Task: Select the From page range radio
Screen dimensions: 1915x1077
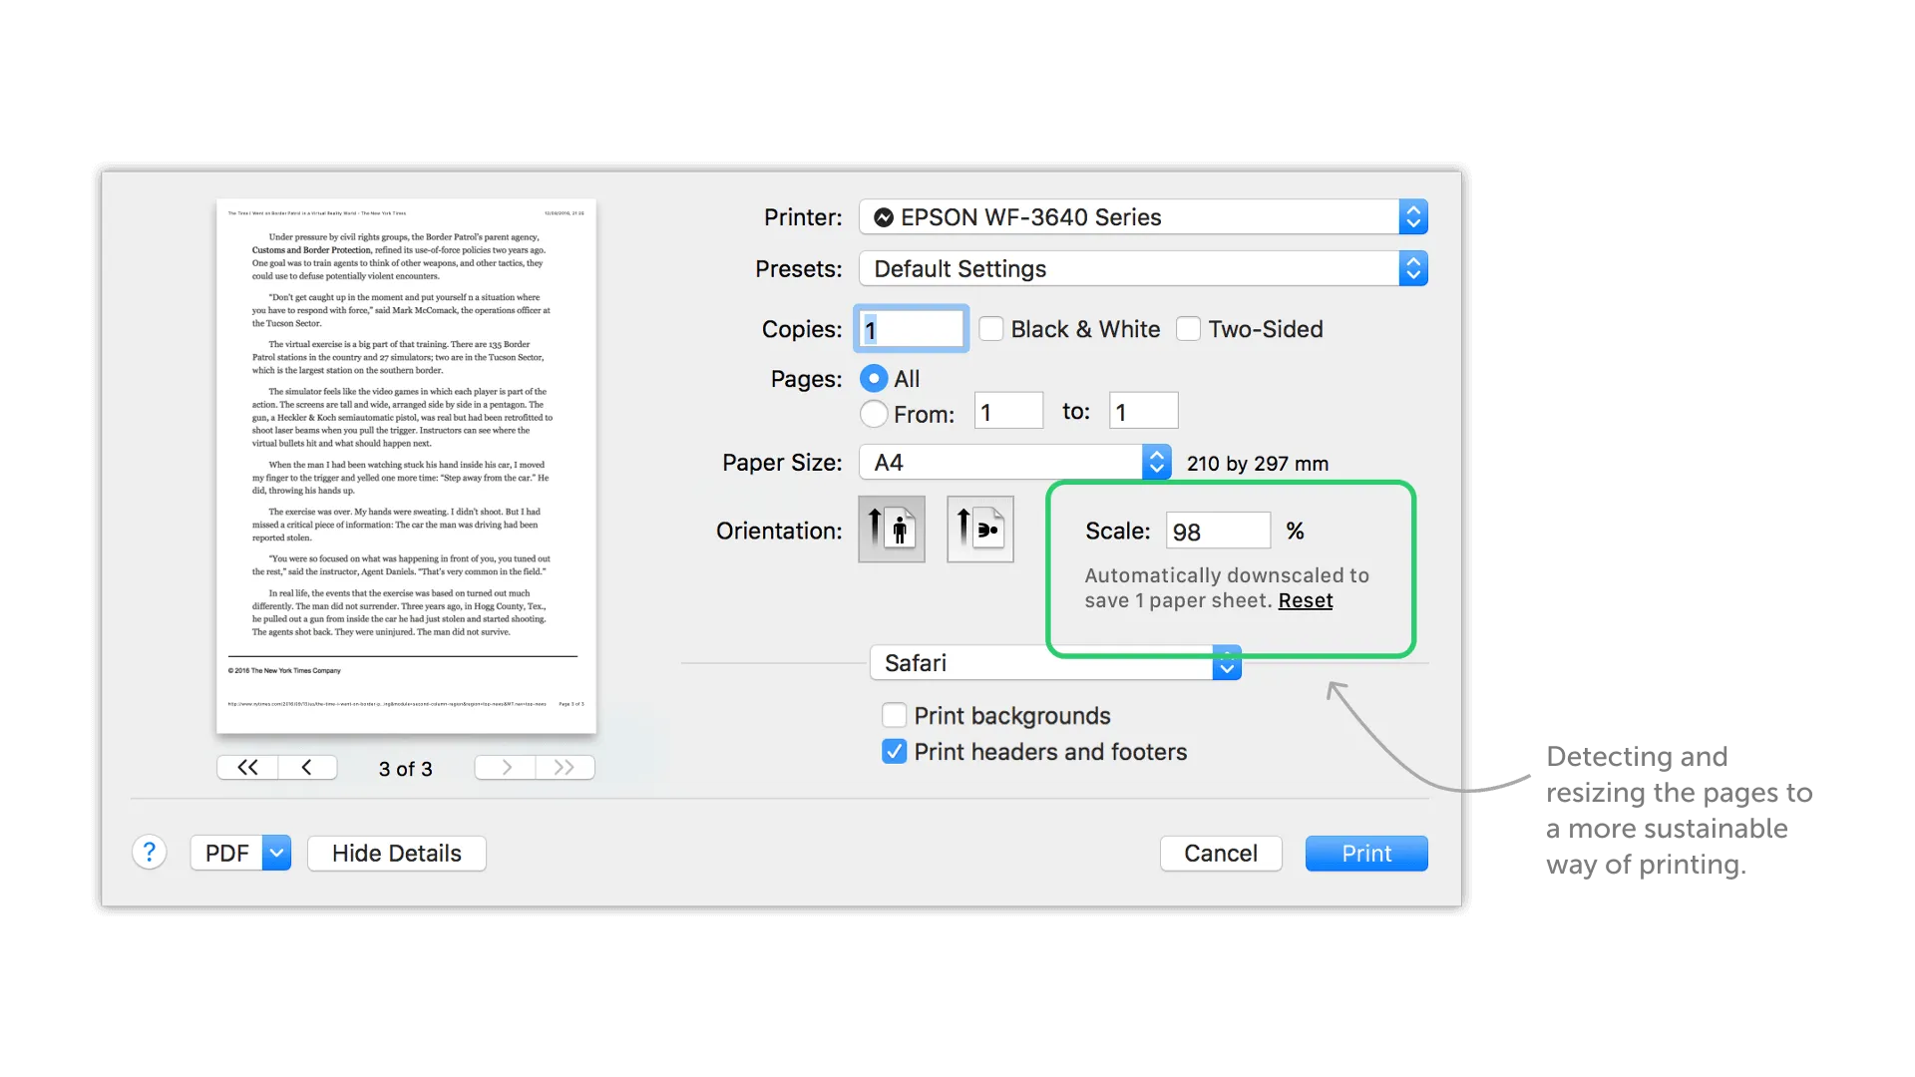Action: tap(874, 413)
